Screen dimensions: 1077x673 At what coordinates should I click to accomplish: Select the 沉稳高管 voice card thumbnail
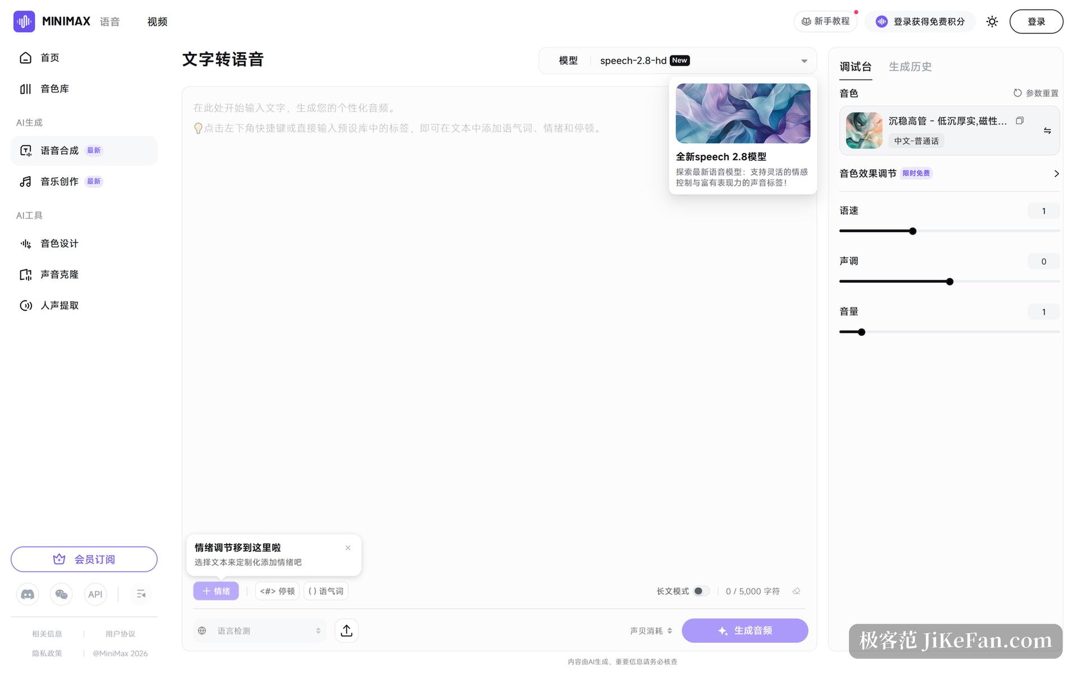click(x=864, y=131)
